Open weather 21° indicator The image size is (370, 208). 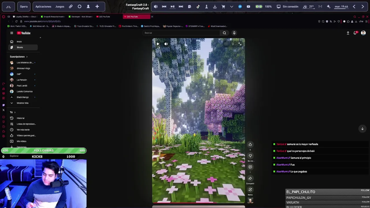(x=308, y=6)
